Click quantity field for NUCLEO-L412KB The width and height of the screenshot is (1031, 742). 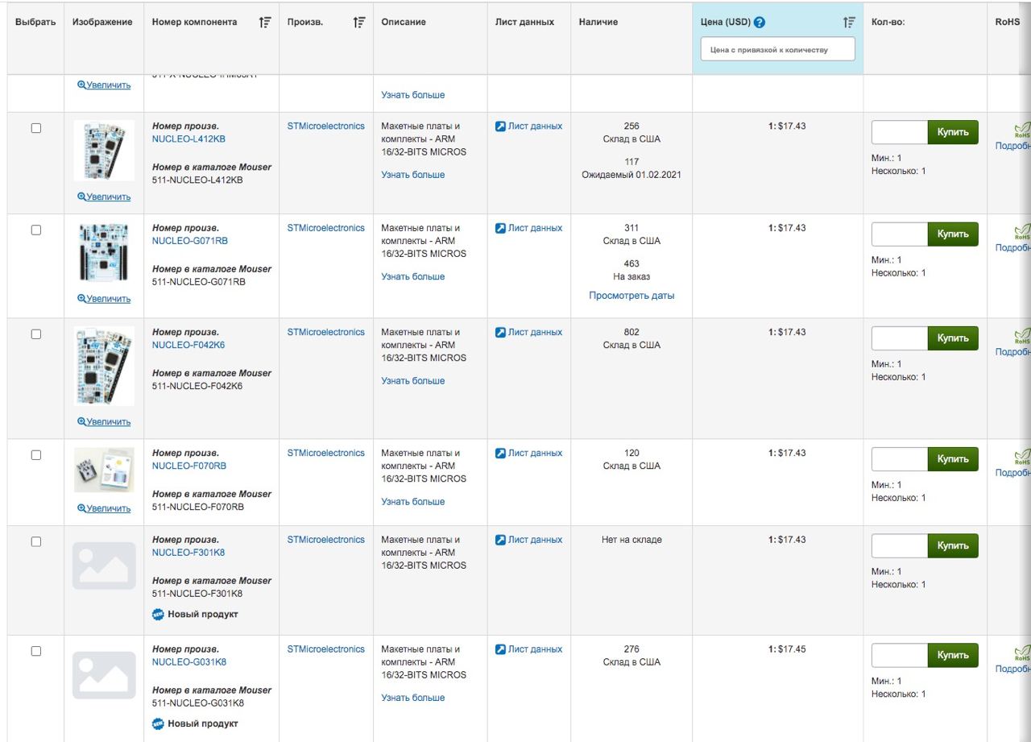click(900, 132)
